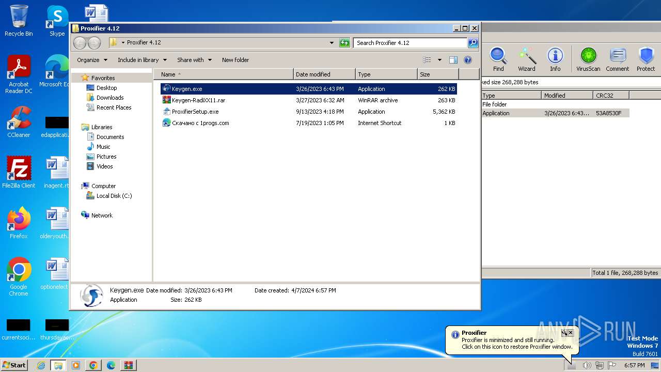The height and width of the screenshot is (372, 661).
Task: Open Recent Places in navigation pane
Action: [x=114, y=107]
